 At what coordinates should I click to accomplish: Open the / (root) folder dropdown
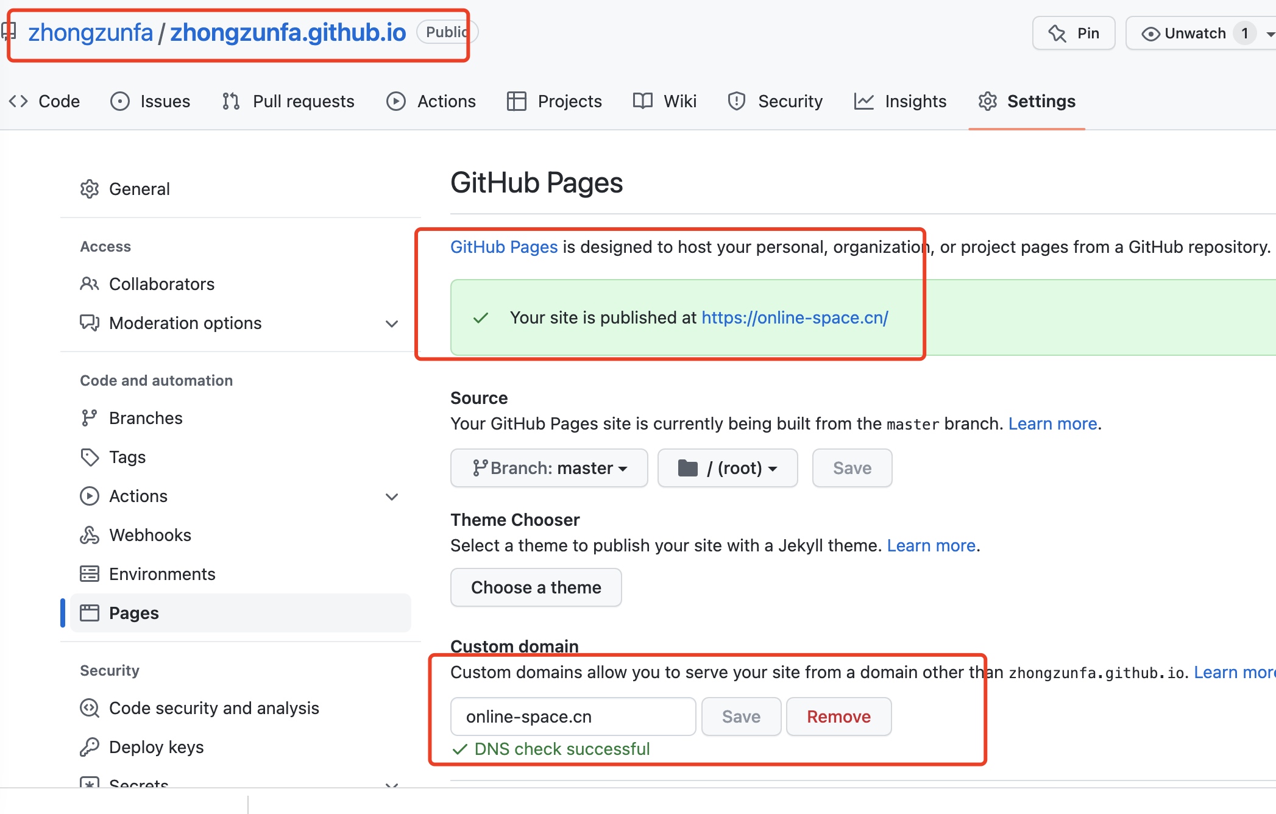tap(728, 468)
